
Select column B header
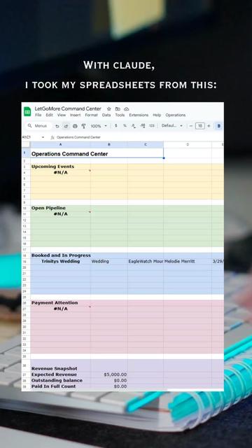click(109, 145)
